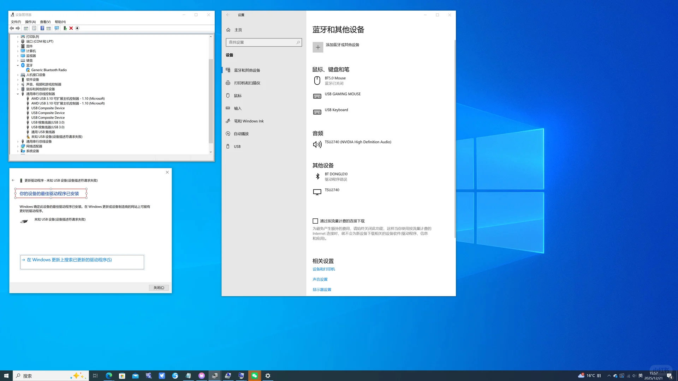The image size is (678, 381).
Task: Open help topics via the question mark icon
Action: 43,28
